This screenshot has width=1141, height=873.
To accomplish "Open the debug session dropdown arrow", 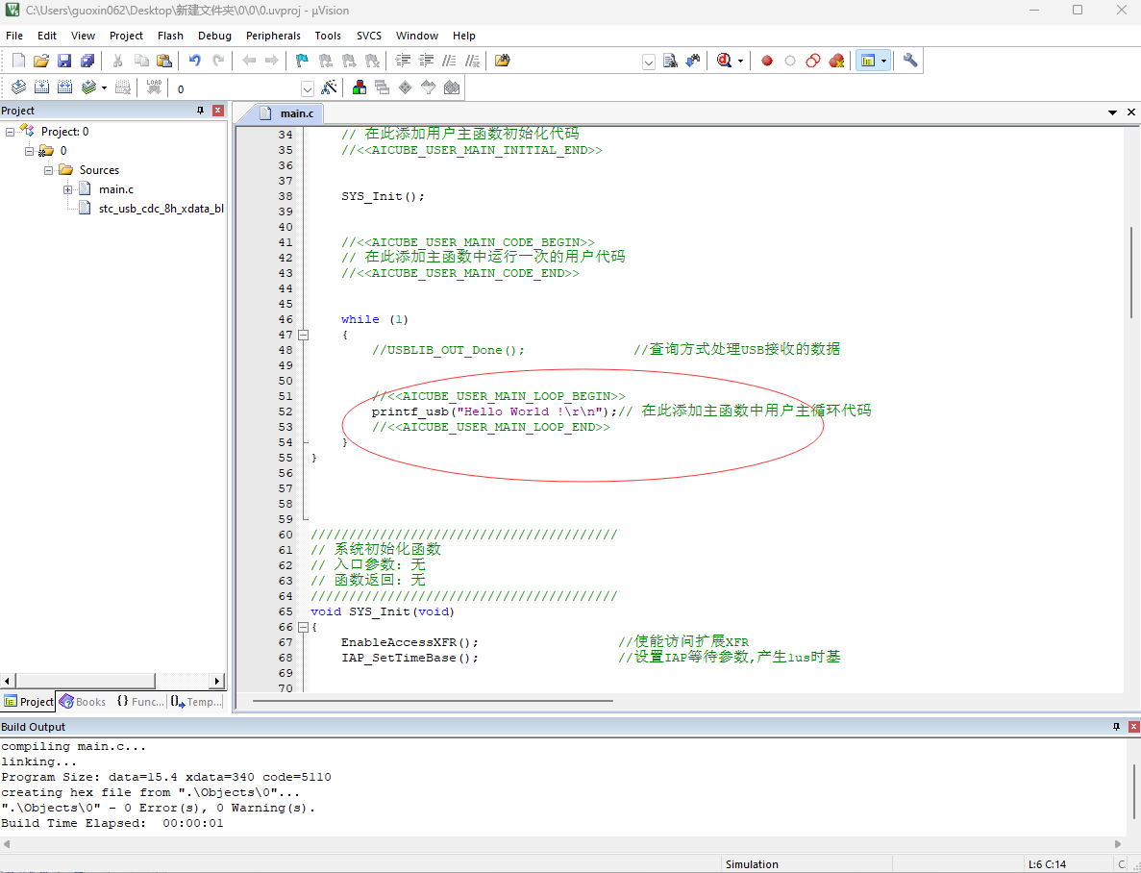I will [x=740, y=61].
